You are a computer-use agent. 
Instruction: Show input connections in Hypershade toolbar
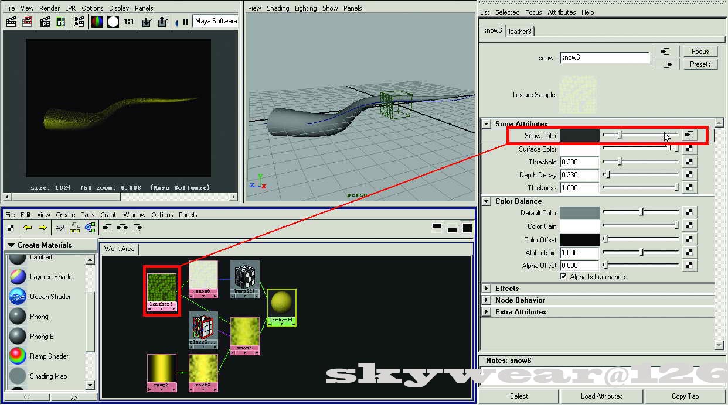click(107, 227)
